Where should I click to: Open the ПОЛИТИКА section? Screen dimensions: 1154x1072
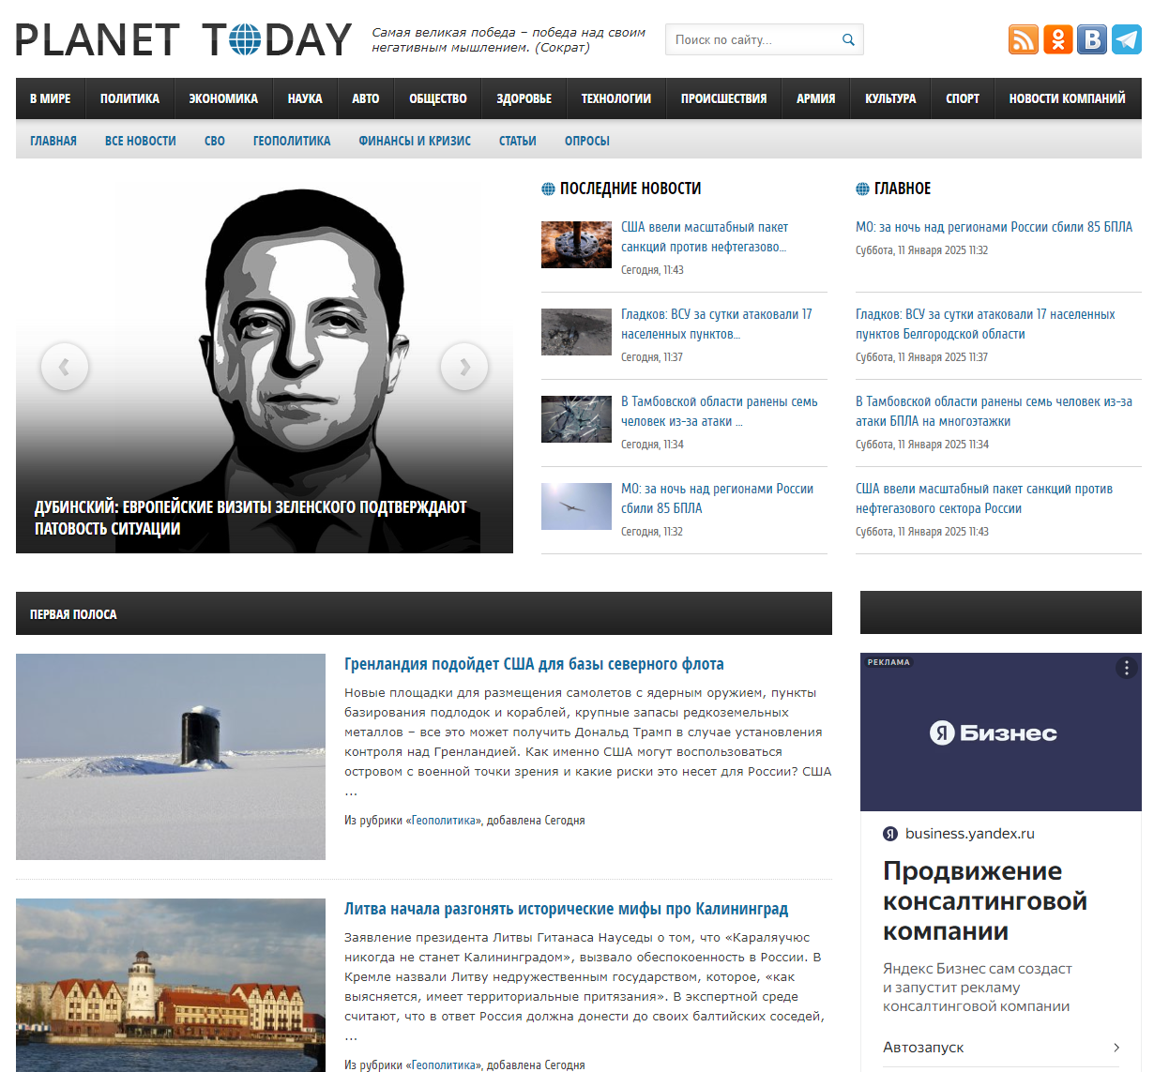pos(129,98)
